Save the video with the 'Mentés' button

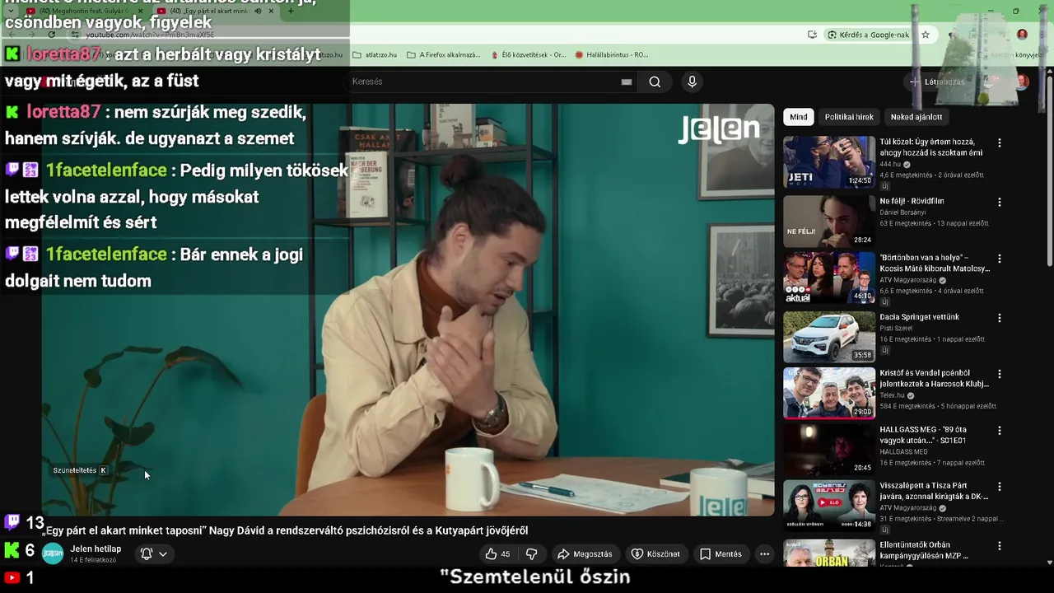[721, 554]
